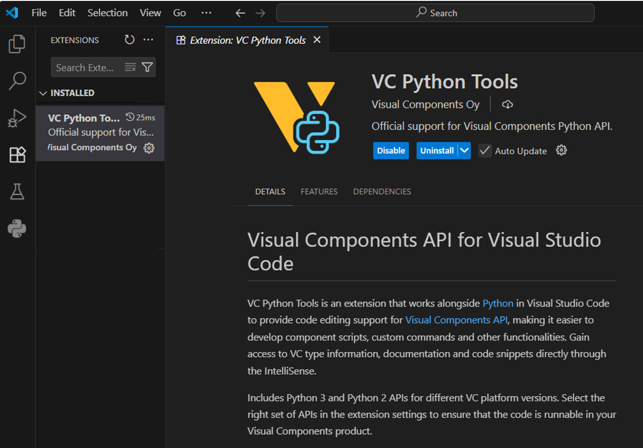
Task: Click the Disable button
Action: pos(391,151)
